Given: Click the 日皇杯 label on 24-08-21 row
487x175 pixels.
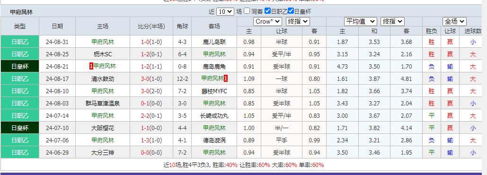Looking at the screenshot, I should pyautogui.click(x=20, y=66).
